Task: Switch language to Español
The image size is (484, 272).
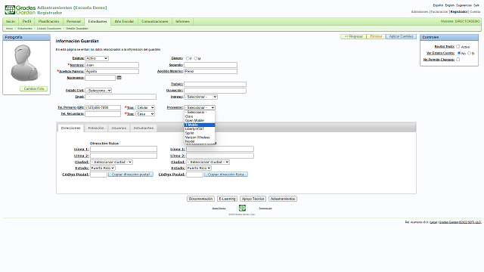Action: (438, 5)
